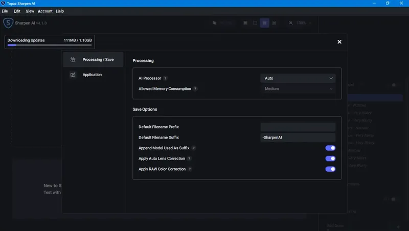Click the AI Processor label

(150, 78)
